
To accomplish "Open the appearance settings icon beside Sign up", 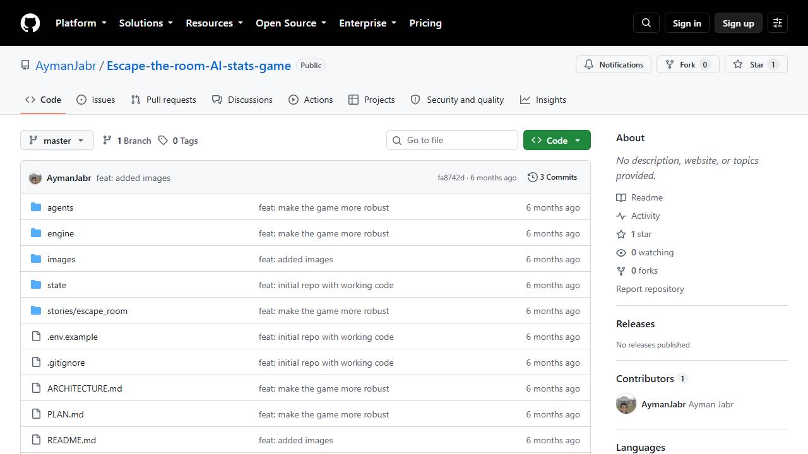I will coord(778,23).
